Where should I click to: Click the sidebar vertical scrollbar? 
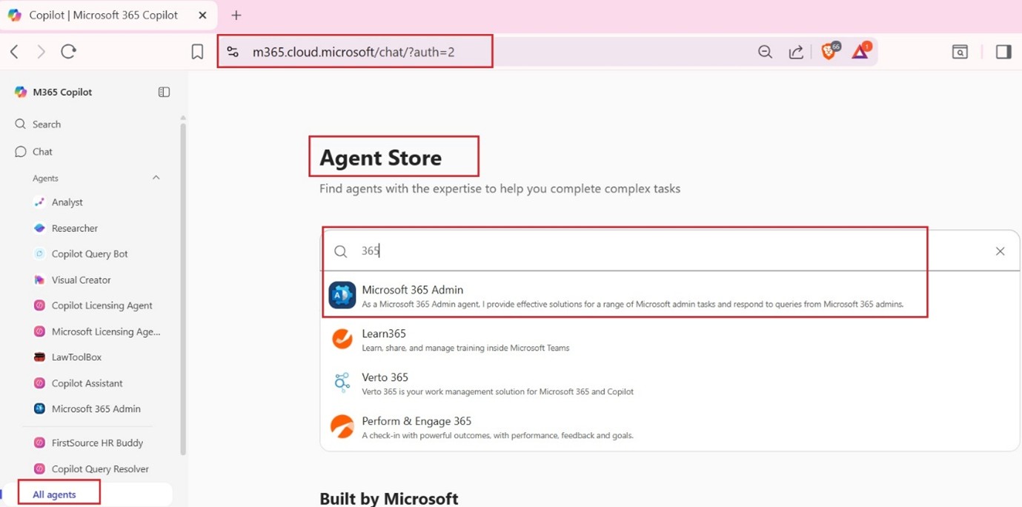click(x=183, y=289)
